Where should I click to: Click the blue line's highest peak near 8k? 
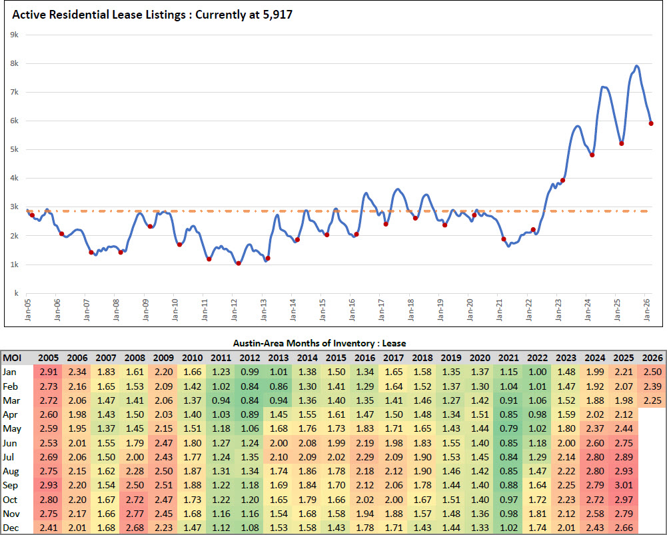coord(637,66)
